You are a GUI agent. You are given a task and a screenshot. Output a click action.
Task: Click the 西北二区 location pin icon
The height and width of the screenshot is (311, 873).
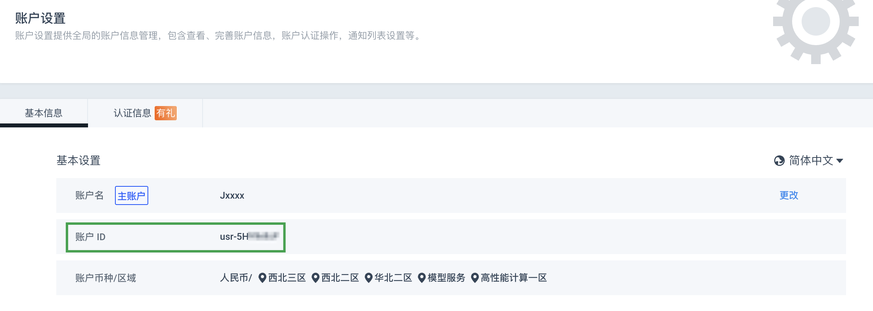tap(315, 278)
